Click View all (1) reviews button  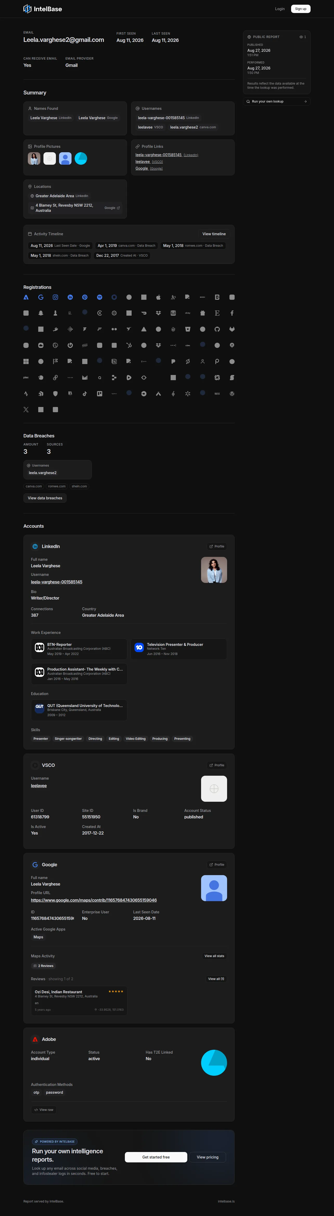click(216, 979)
